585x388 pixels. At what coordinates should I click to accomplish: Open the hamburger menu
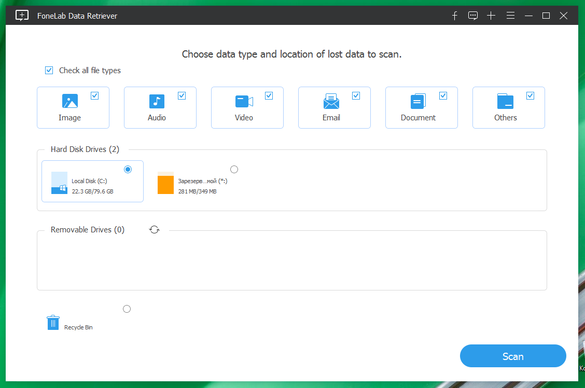click(510, 16)
